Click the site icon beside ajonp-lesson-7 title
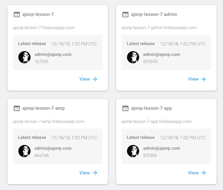The image size is (223, 190). coord(17,15)
